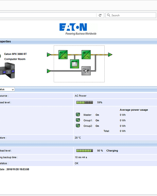Click the 'On' status next to Group1
This screenshot has width=157, height=196.
[97, 120]
